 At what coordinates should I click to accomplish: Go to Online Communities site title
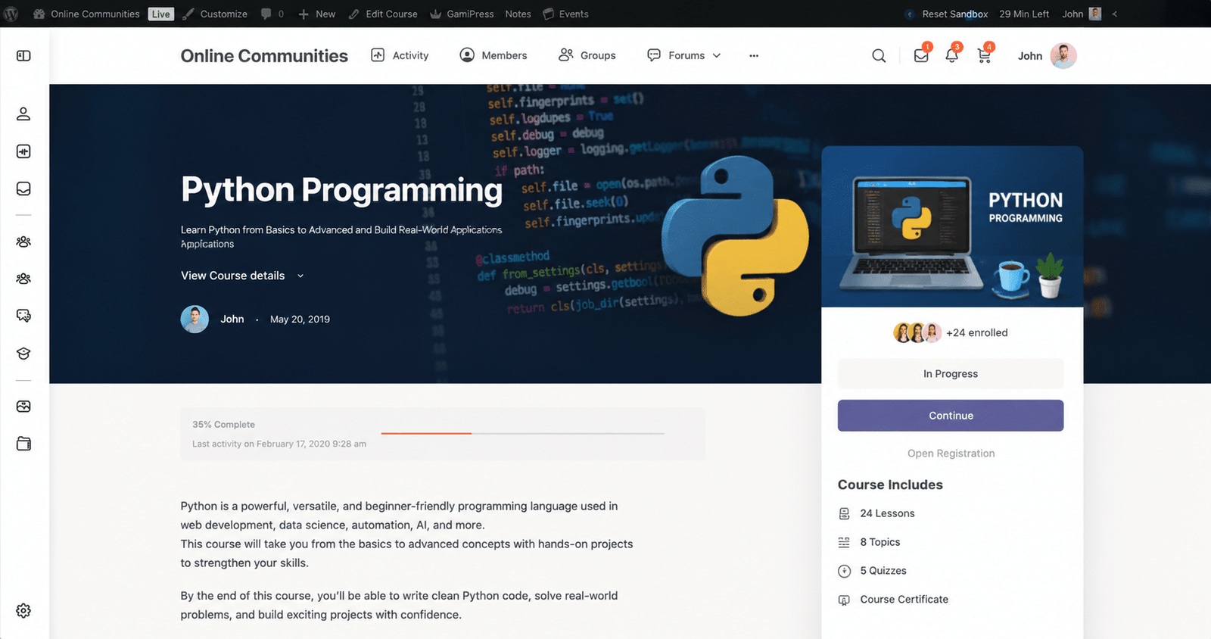pos(264,55)
